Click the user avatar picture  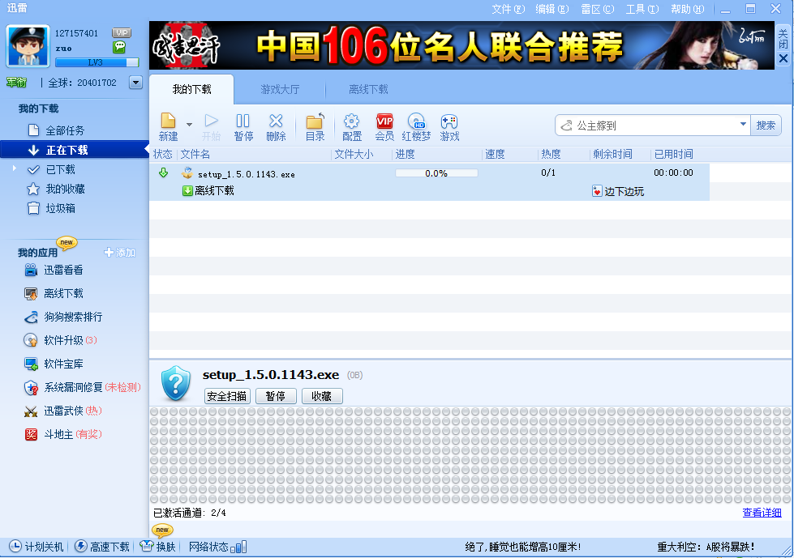28,46
